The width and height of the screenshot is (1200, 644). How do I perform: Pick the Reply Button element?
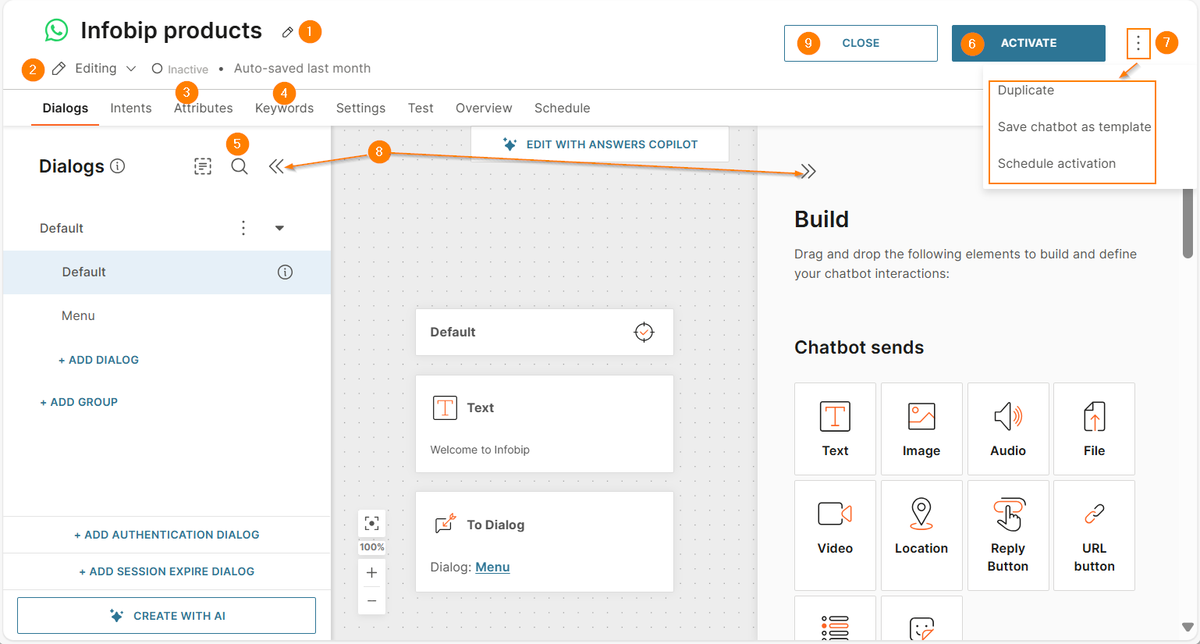1008,535
